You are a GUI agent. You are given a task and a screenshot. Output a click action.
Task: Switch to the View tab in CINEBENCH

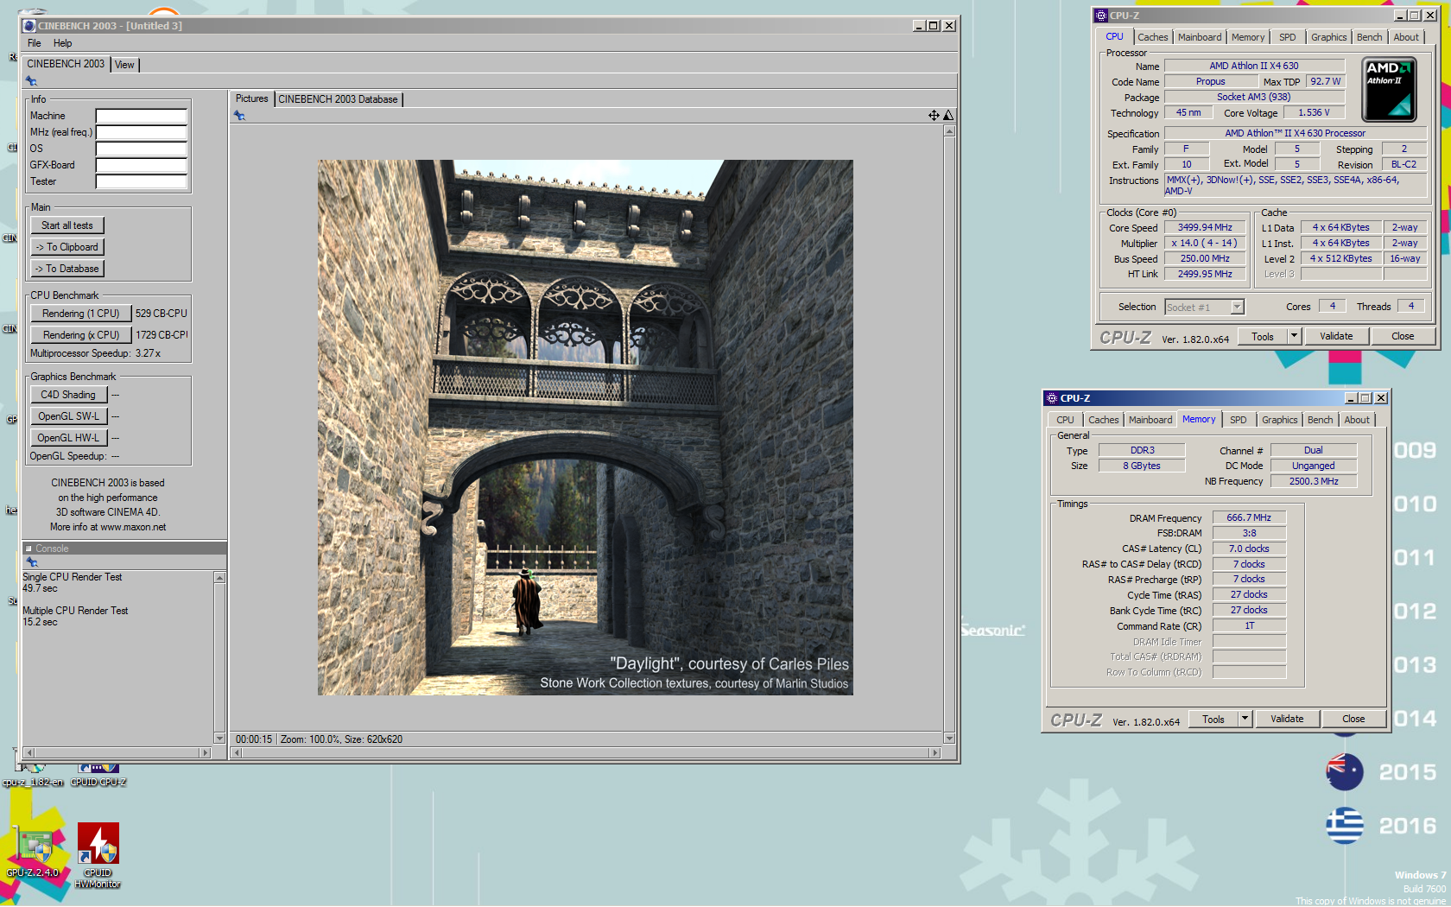tap(124, 65)
